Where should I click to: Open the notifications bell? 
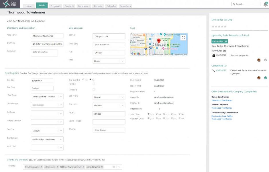[266, 4]
